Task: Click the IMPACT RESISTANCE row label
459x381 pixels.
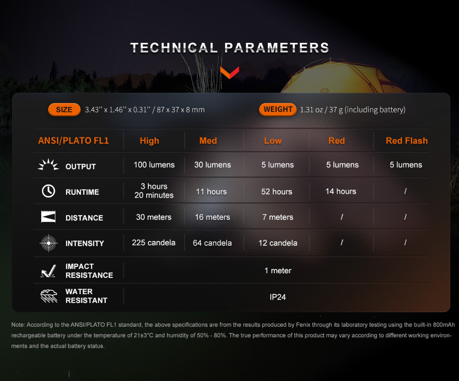Action: 89,271
